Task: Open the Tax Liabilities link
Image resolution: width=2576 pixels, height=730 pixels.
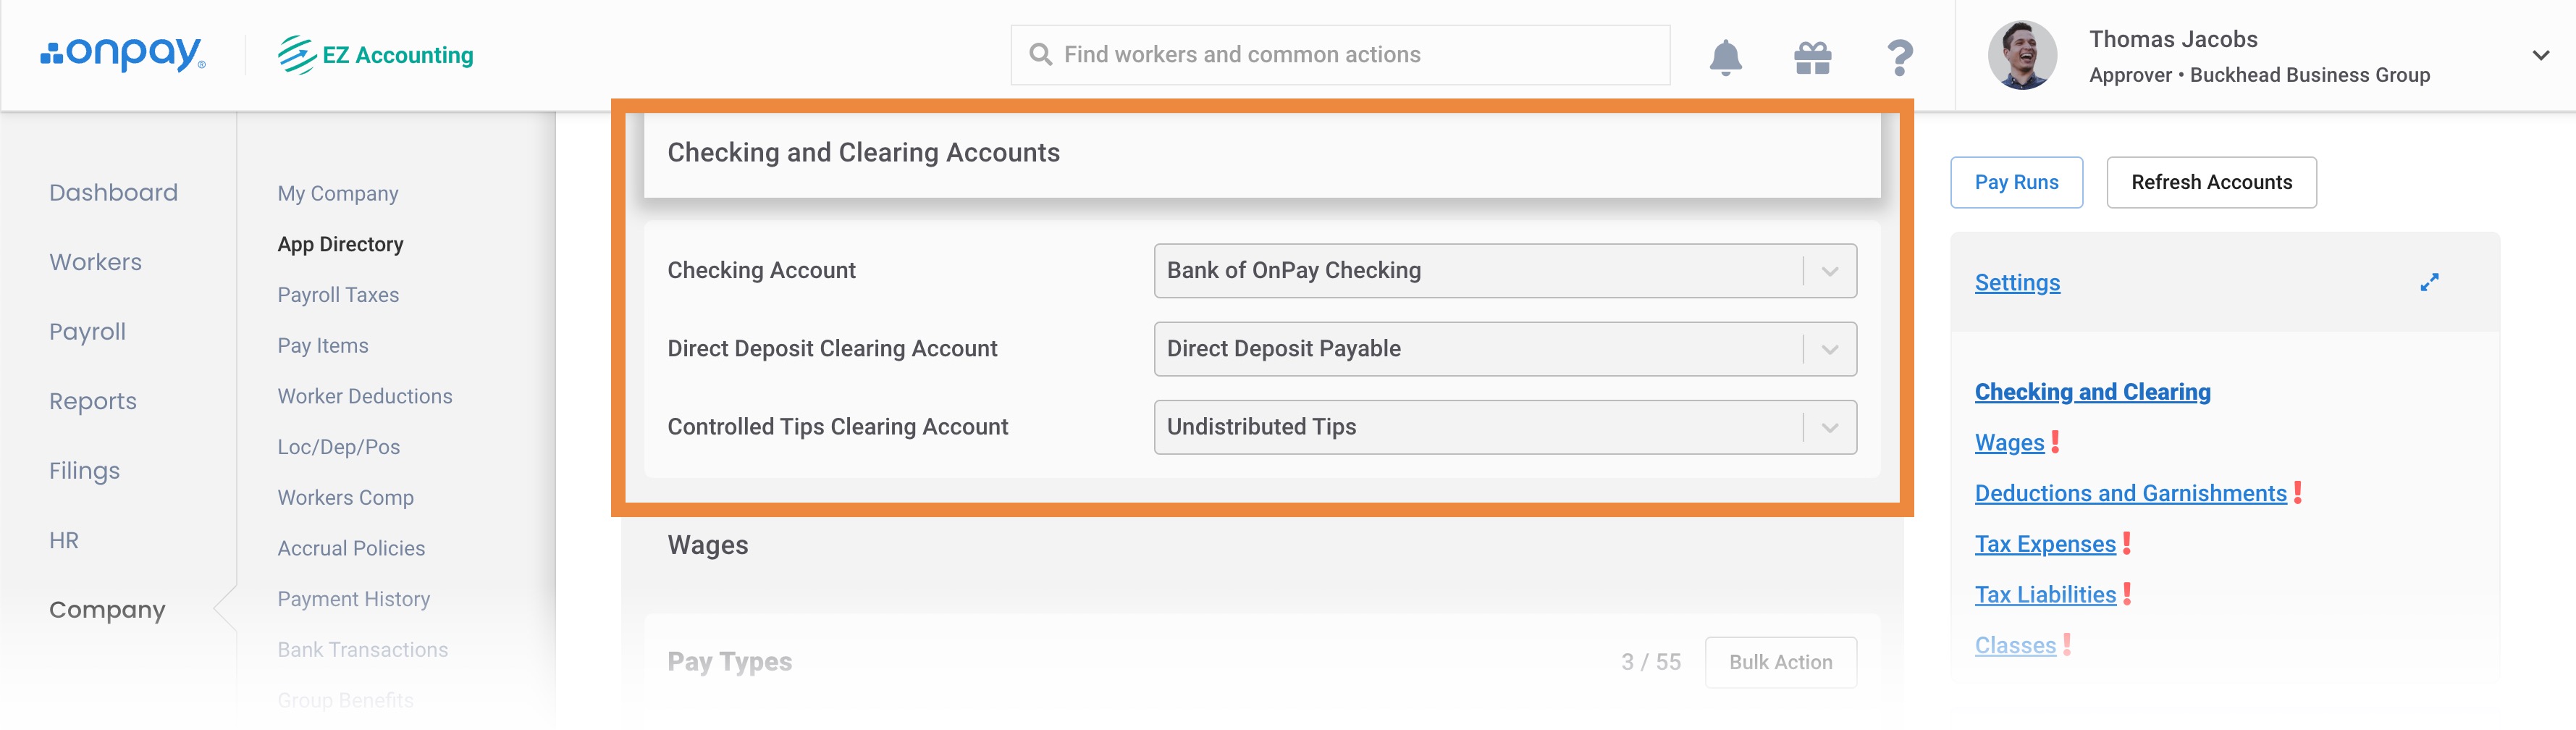Action: 2045,594
